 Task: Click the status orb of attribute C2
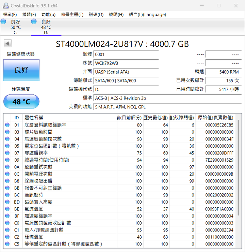(x=7, y=237)
